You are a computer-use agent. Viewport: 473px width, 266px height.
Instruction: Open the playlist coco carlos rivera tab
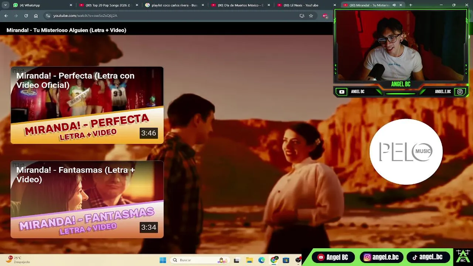(174, 5)
